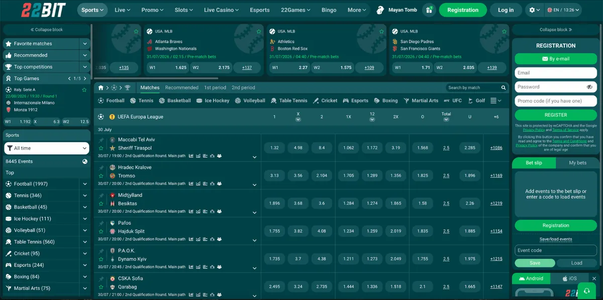Open statistics chart icon for Maccabi Tel Aviv match

(x=191, y=156)
